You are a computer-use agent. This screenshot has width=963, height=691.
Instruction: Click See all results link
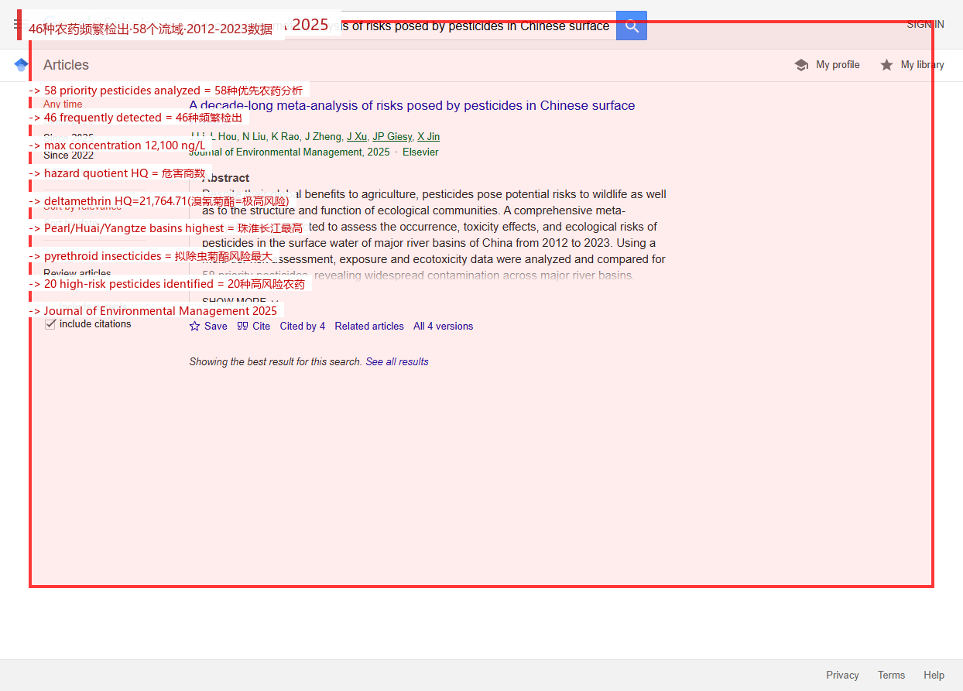397,361
